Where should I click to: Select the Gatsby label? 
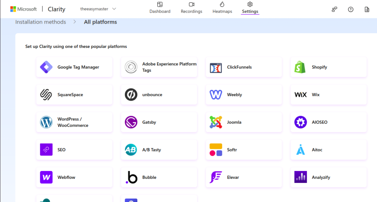point(149,122)
